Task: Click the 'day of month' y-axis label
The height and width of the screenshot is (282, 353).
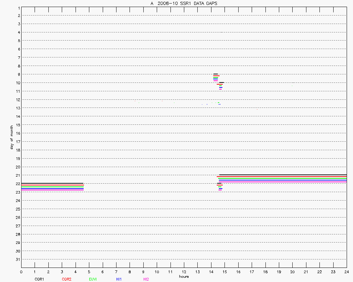Action: coord(11,137)
